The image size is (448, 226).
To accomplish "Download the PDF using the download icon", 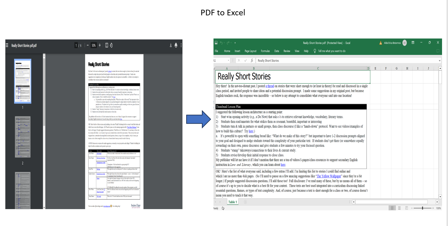I will pos(171,45).
